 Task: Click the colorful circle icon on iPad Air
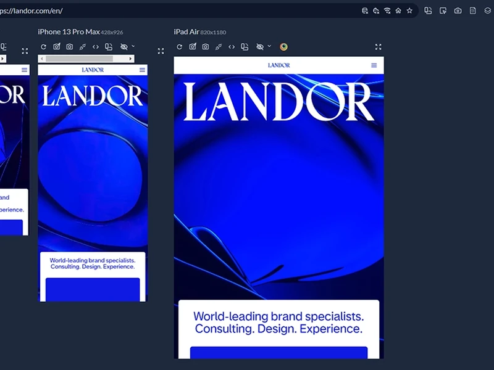click(283, 47)
